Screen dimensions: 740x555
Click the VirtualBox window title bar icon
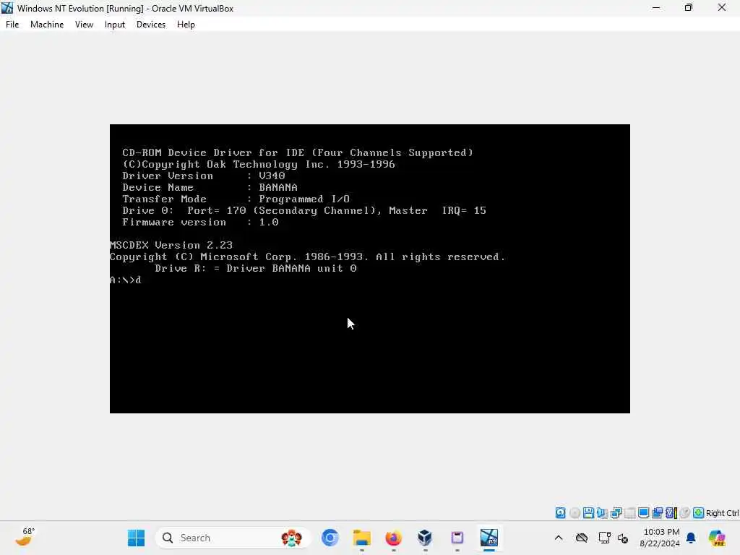[x=7, y=8]
